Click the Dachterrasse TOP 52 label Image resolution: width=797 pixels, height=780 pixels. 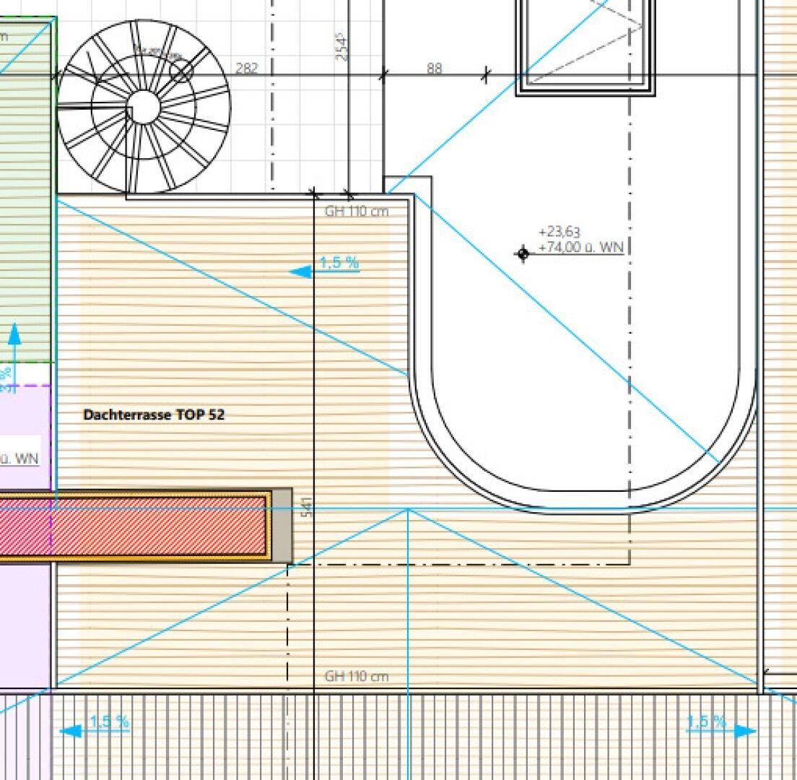[154, 415]
